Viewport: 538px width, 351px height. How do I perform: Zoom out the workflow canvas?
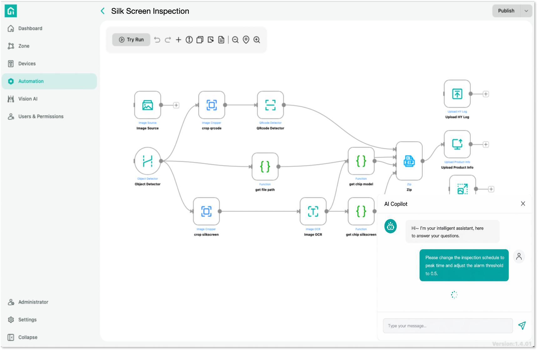tap(235, 40)
